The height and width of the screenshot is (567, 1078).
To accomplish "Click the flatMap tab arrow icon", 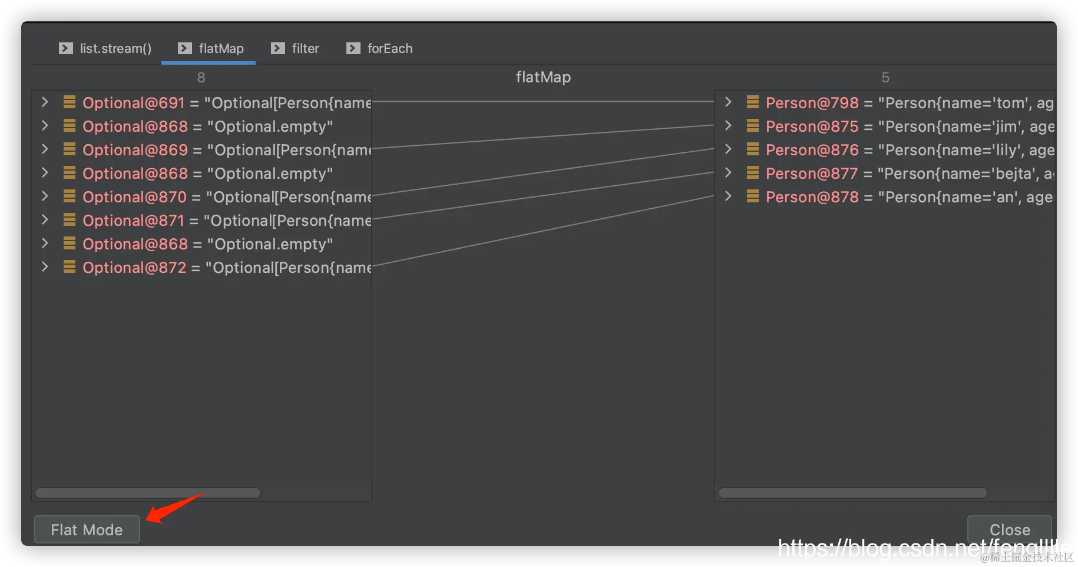I will pyautogui.click(x=185, y=48).
